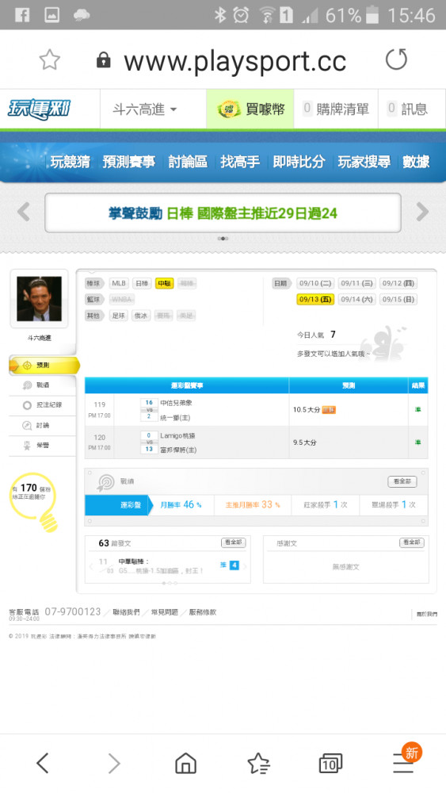Click the target icon beside 戰績 heading
The image size is (446, 793).
pyautogui.click(x=105, y=482)
